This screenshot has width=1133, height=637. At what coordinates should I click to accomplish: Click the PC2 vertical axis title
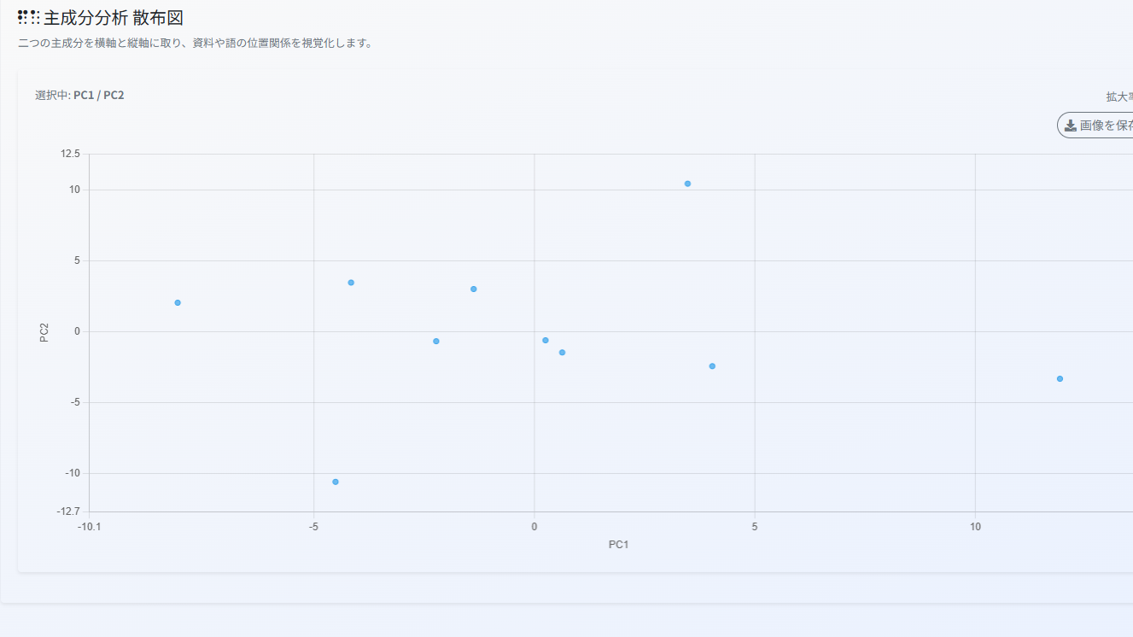(44, 332)
